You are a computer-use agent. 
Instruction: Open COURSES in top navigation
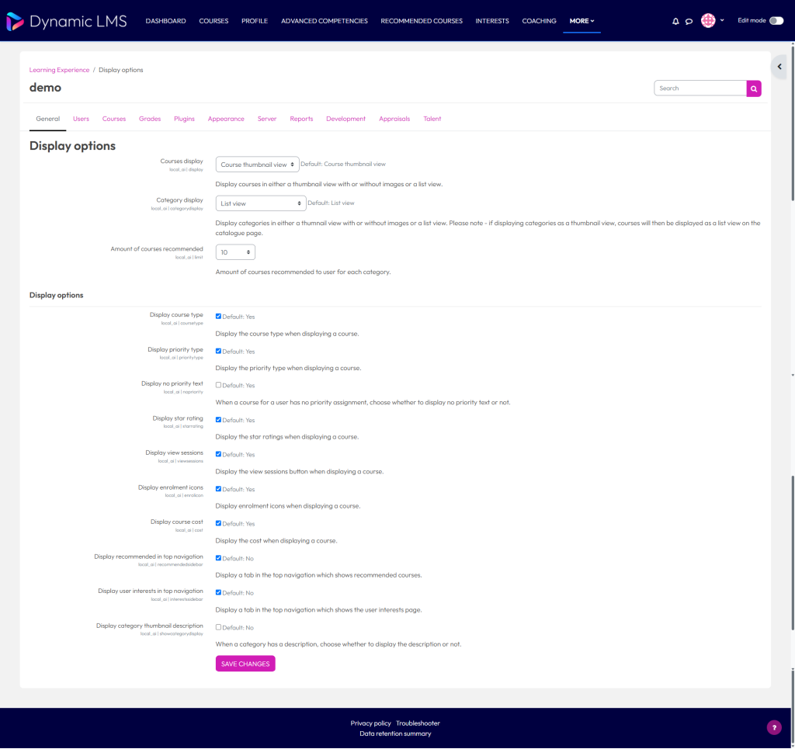pos(214,21)
